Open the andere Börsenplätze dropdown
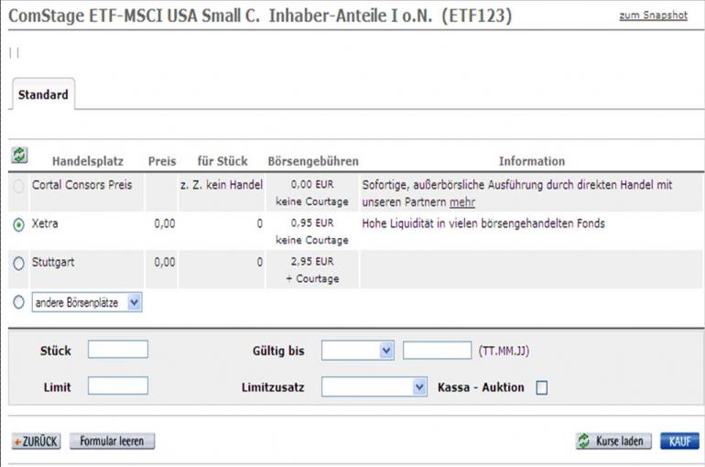 click(x=87, y=302)
